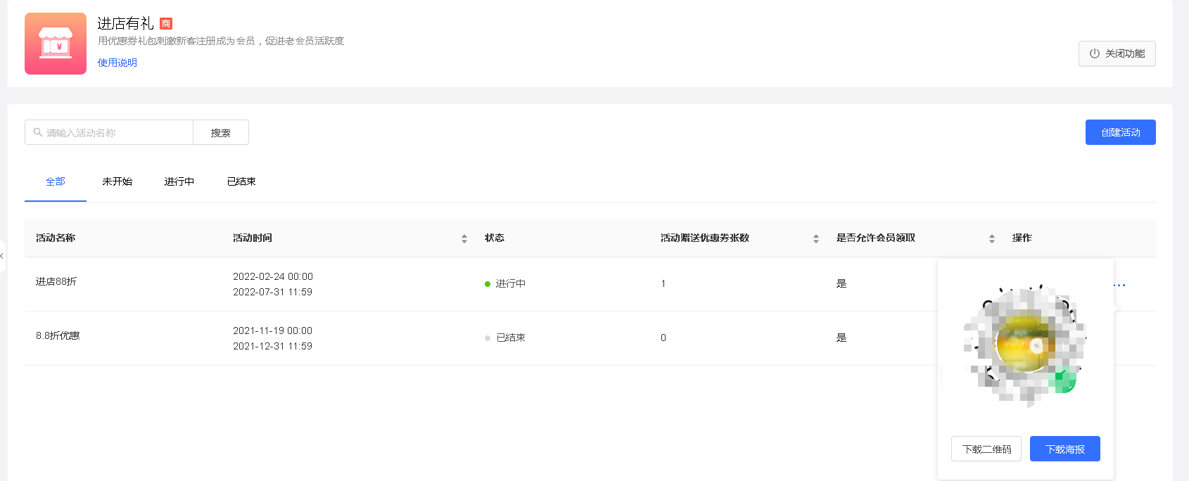Screen dimensions: 1189x481
Task: Show the 已结束 activities tab
Action: [241, 181]
